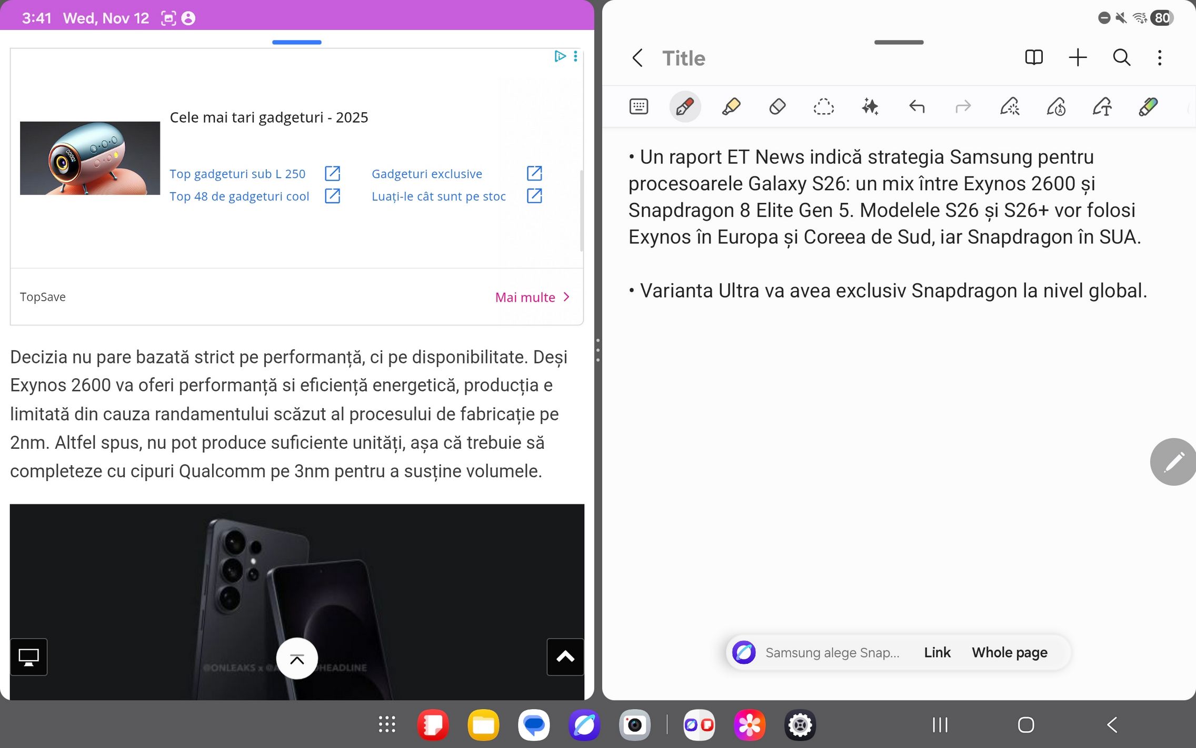Open the AI sparkle assist tool

[x=870, y=107]
